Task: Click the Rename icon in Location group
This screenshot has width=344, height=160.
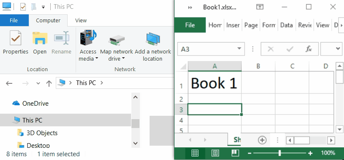Action: (62, 37)
